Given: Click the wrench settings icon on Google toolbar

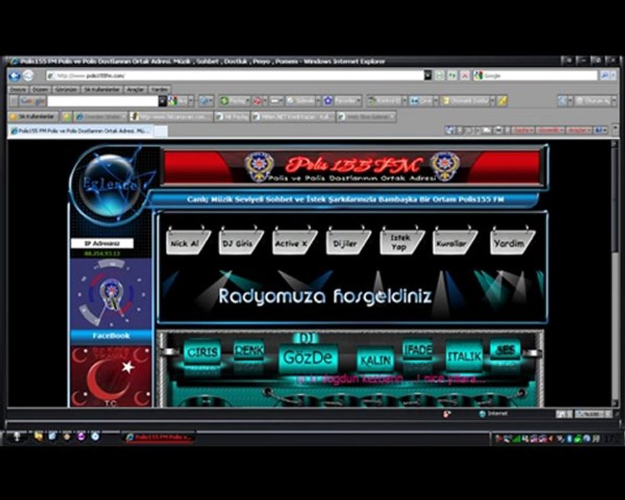Looking at the screenshot, I should (562, 101).
